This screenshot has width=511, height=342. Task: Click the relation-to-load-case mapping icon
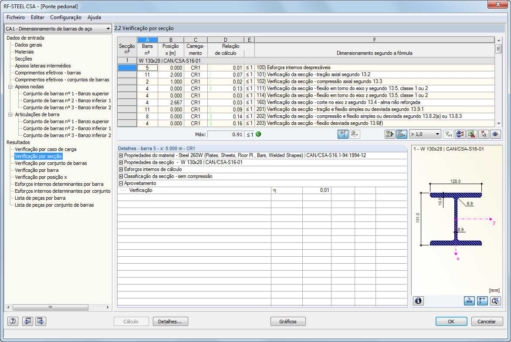click(x=390, y=134)
